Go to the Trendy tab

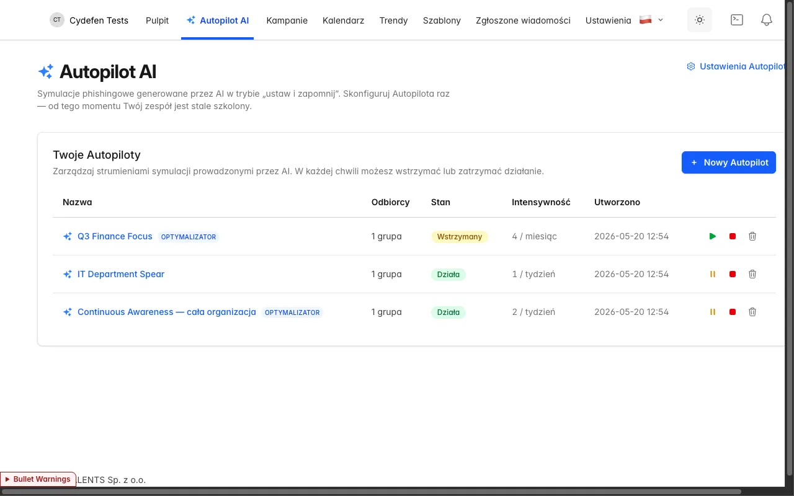click(x=394, y=20)
